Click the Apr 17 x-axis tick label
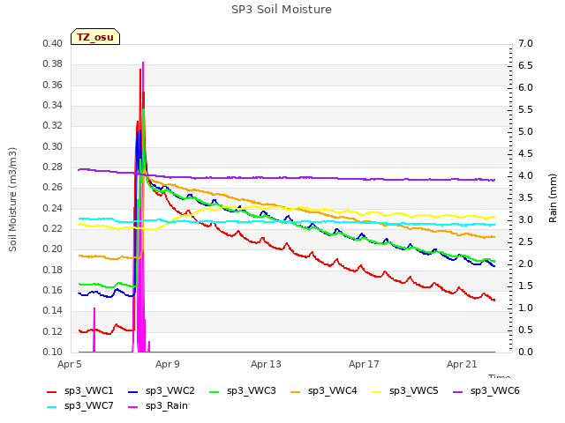This screenshot has width=565, height=423. pos(364,364)
